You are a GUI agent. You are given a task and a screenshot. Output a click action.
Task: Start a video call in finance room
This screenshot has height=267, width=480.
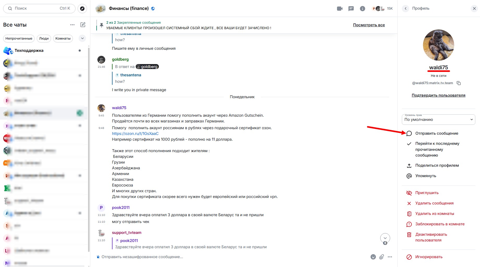[x=340, y=9]
